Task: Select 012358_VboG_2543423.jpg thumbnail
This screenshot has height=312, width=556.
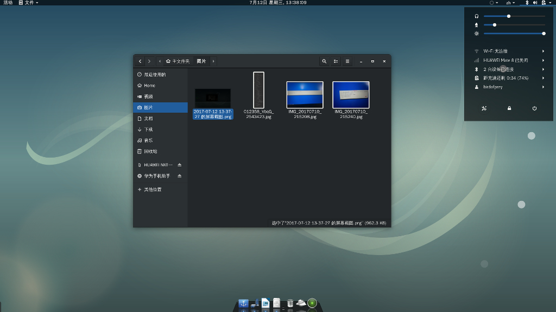Action: (258, 90)
